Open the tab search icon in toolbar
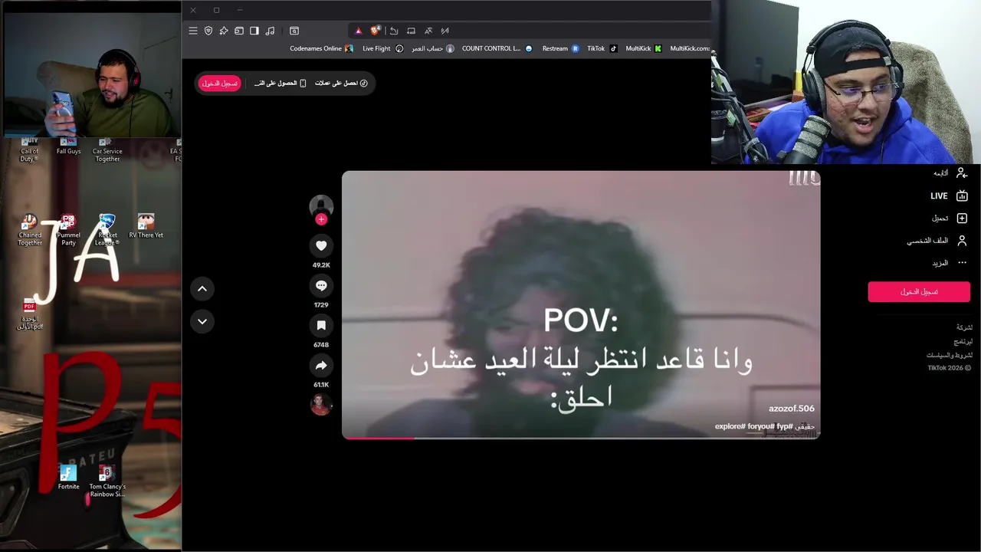This screenshot has height=552, width=981. (x=294, y=31)
